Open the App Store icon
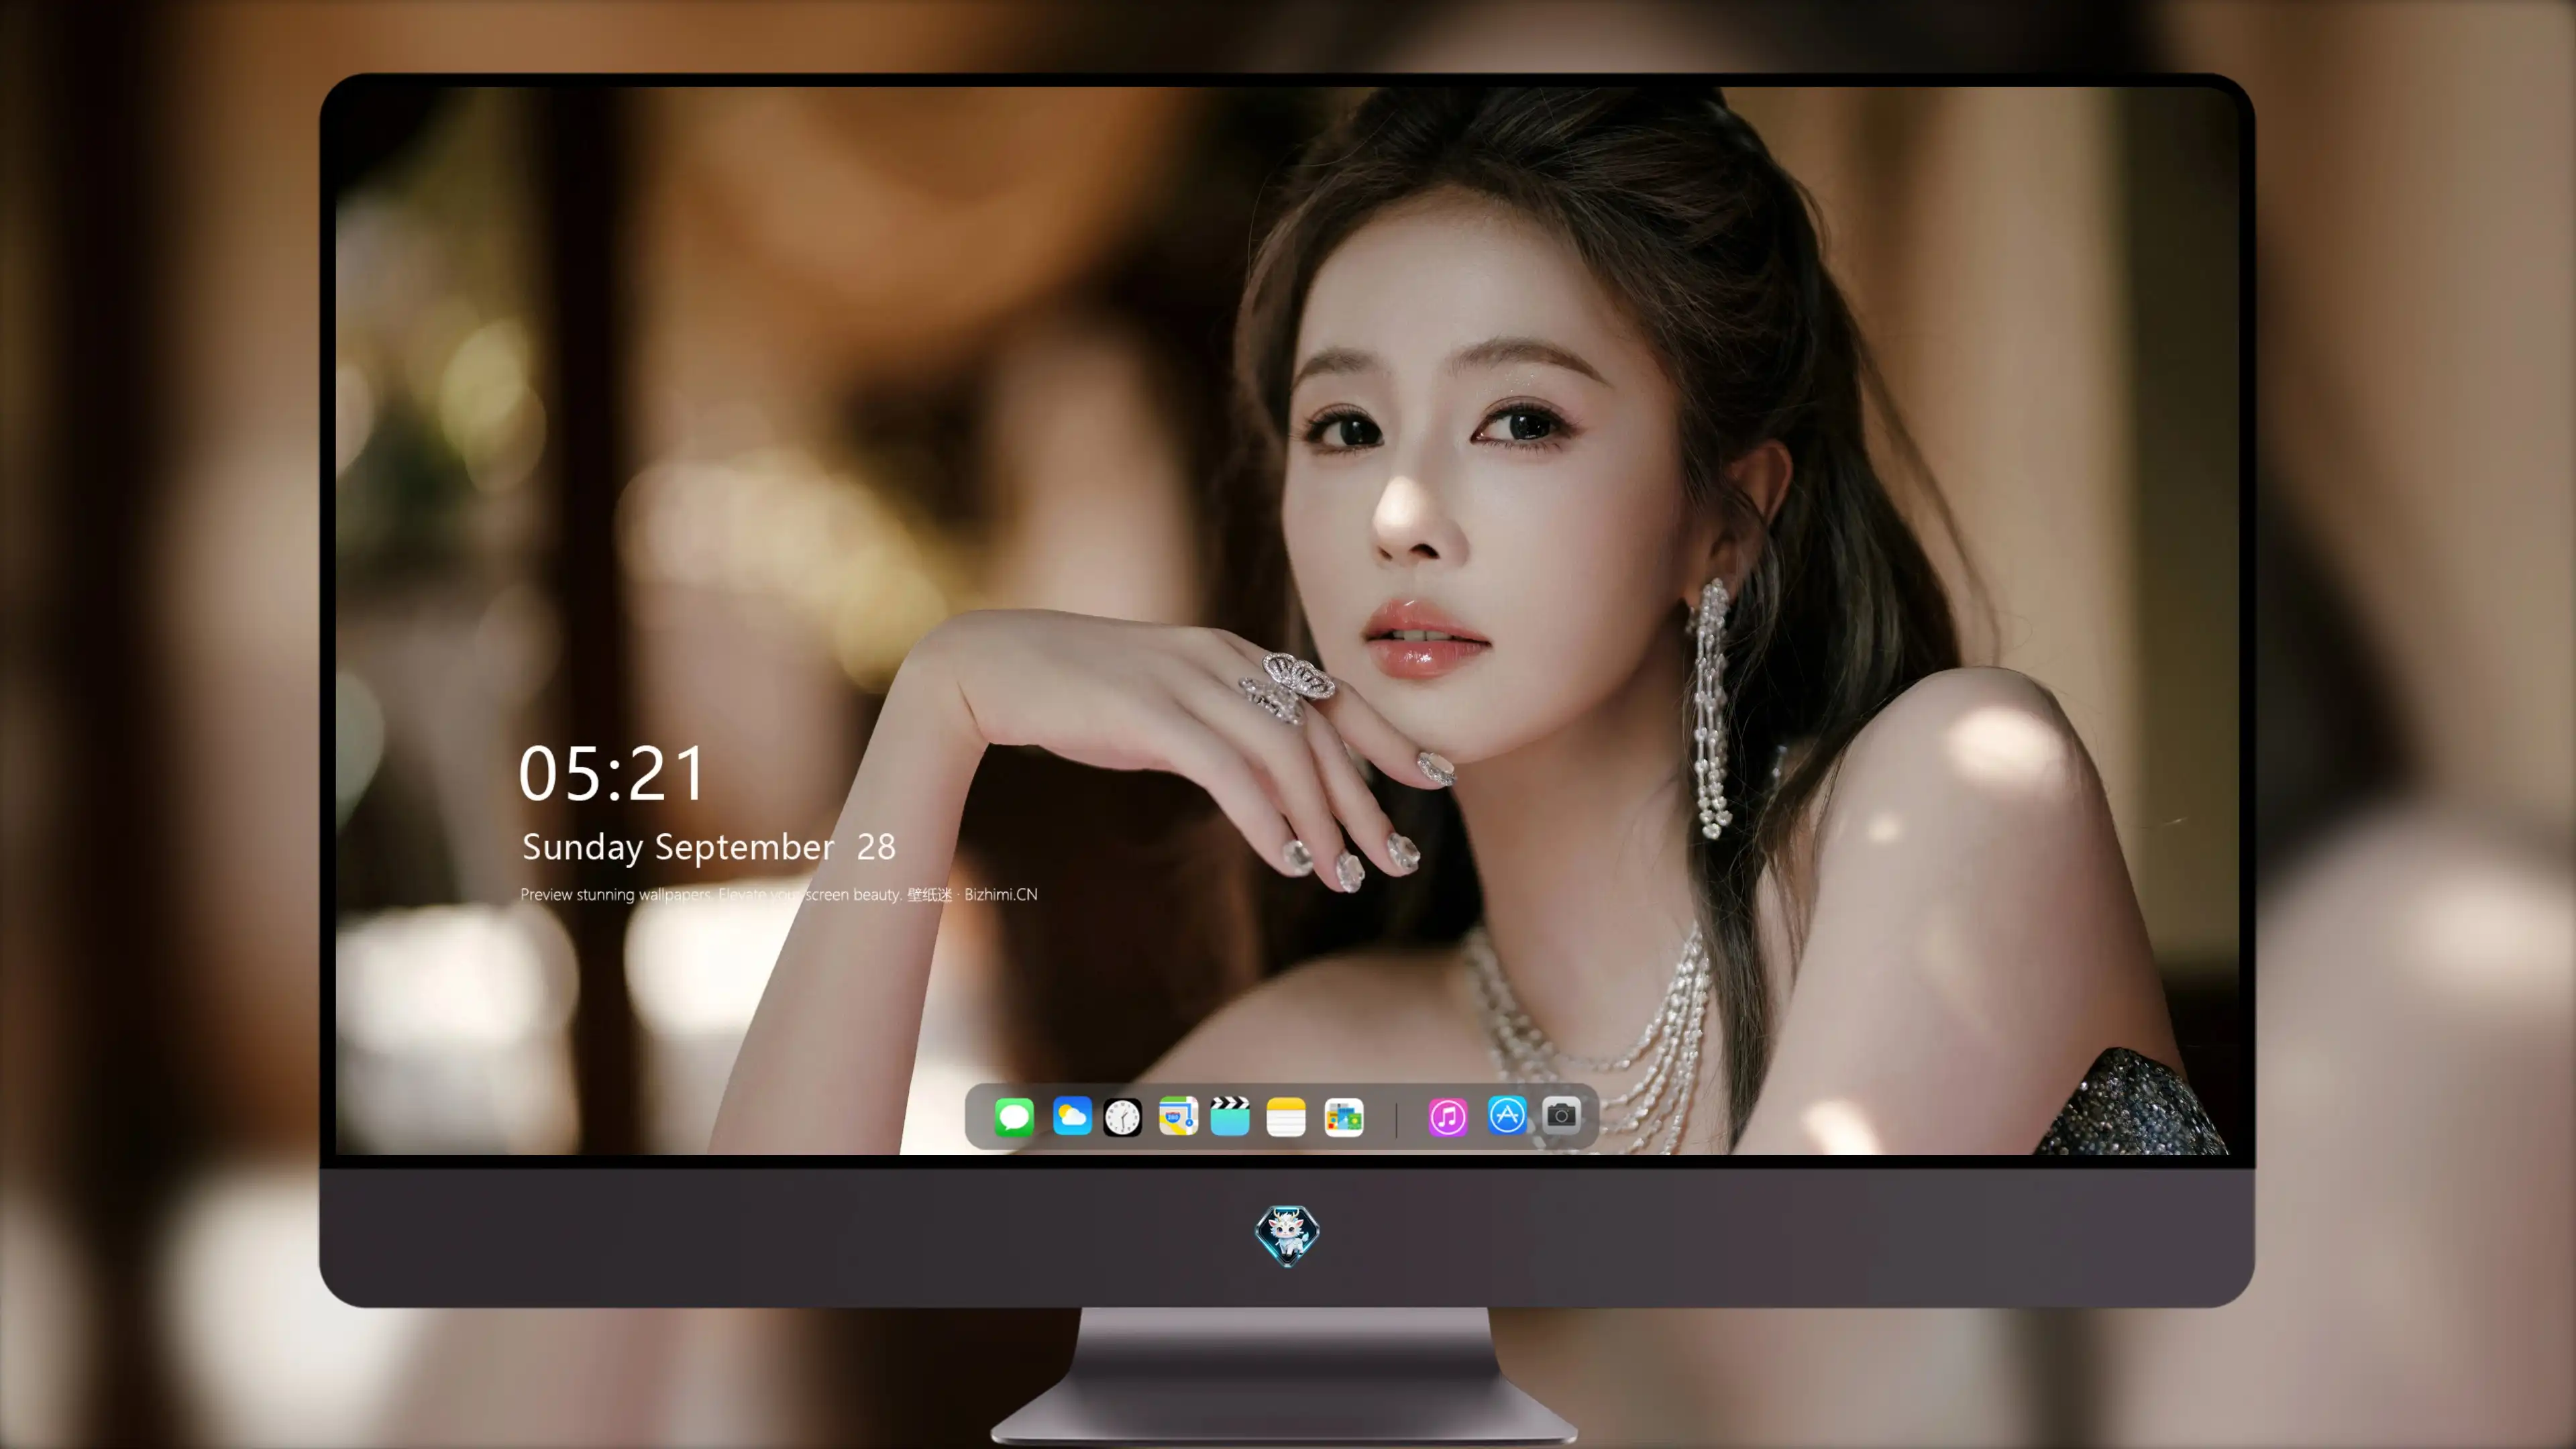The height and width of the screenshot is (1449, 2576). (x=1507, y=1115)
